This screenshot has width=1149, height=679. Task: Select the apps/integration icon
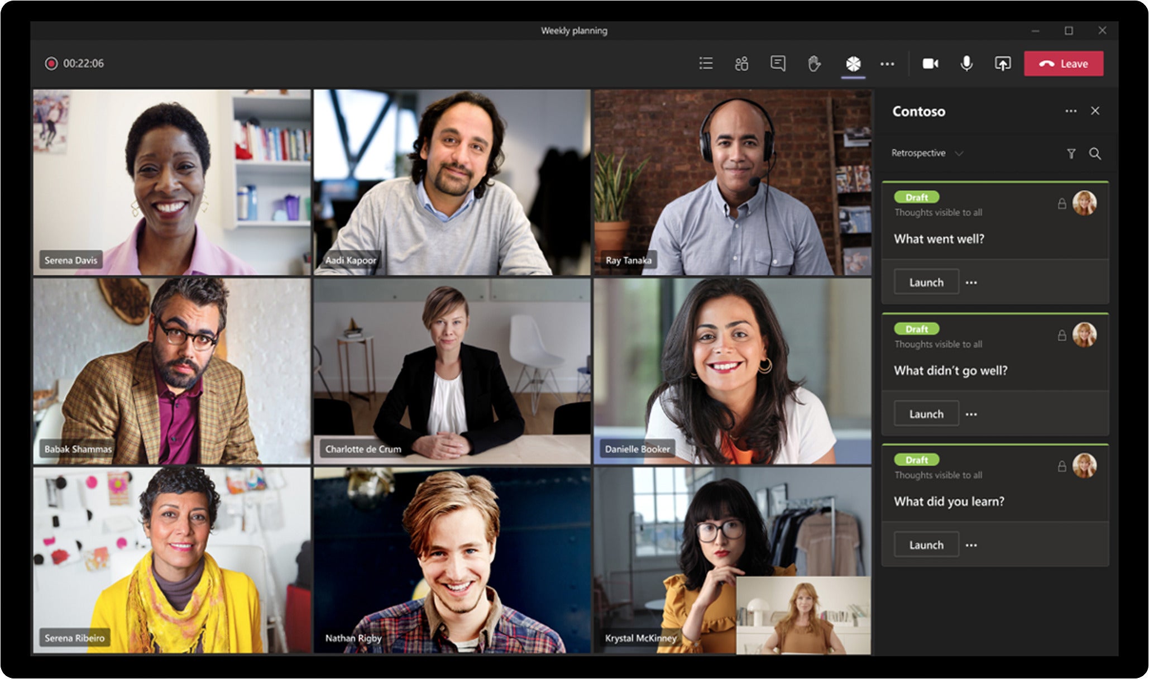854,62
